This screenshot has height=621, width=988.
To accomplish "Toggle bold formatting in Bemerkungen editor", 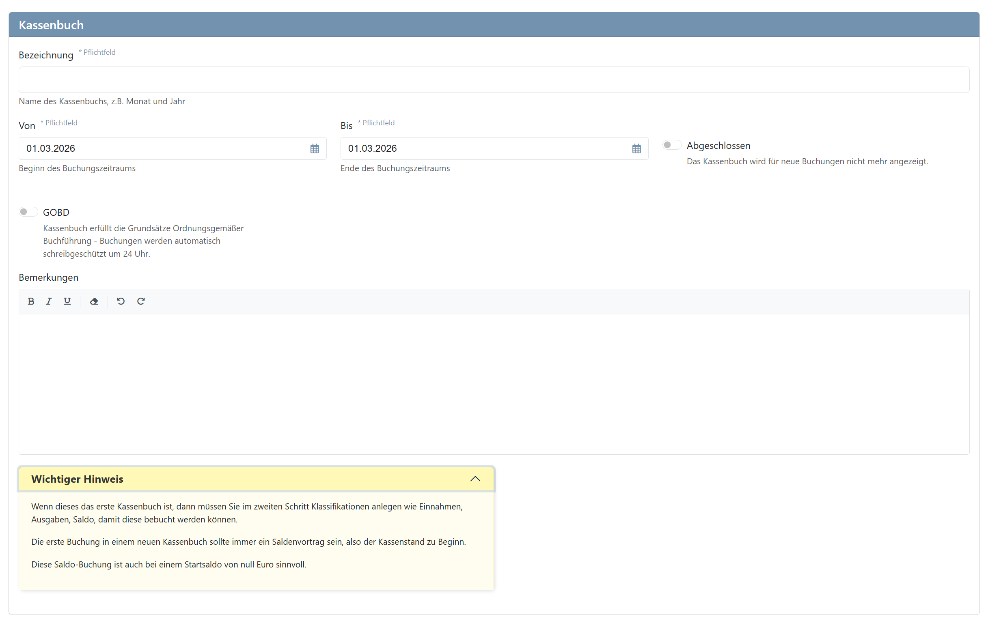I will (31, 301).
